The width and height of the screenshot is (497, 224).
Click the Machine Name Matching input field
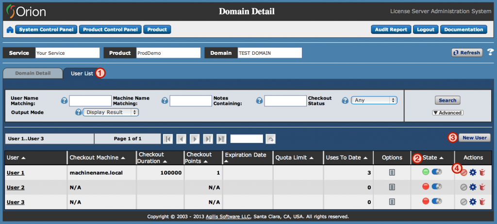coord(190,101)
